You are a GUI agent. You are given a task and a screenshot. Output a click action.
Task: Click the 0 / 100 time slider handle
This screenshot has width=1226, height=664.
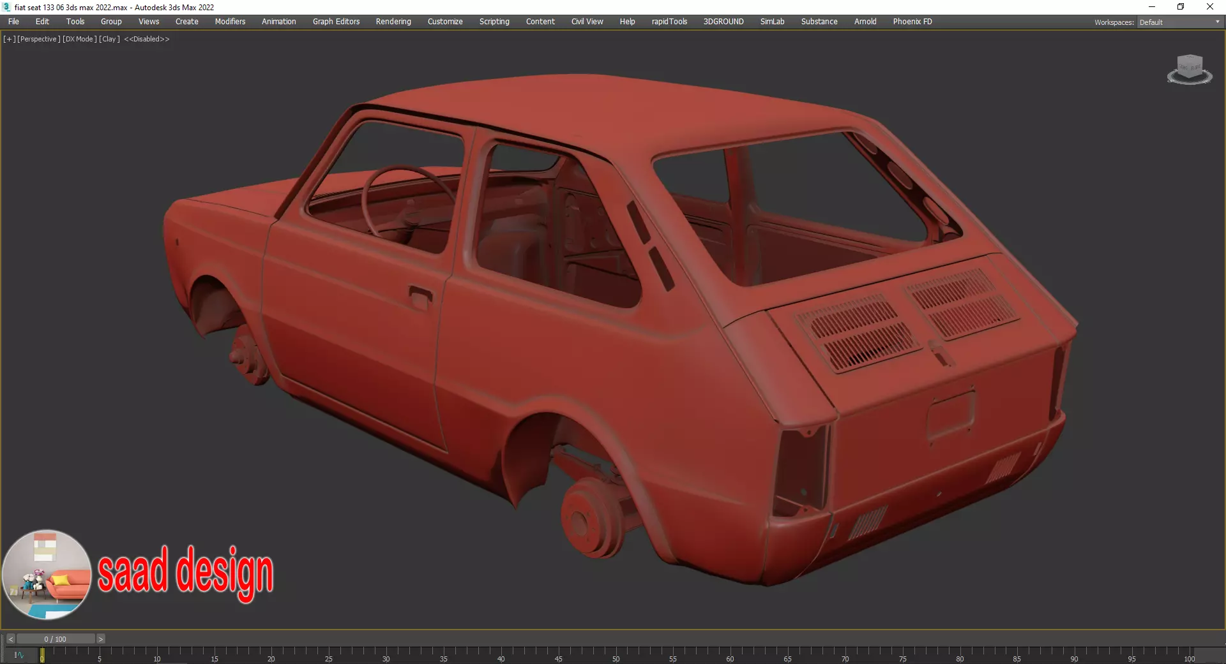coord(56,638)
